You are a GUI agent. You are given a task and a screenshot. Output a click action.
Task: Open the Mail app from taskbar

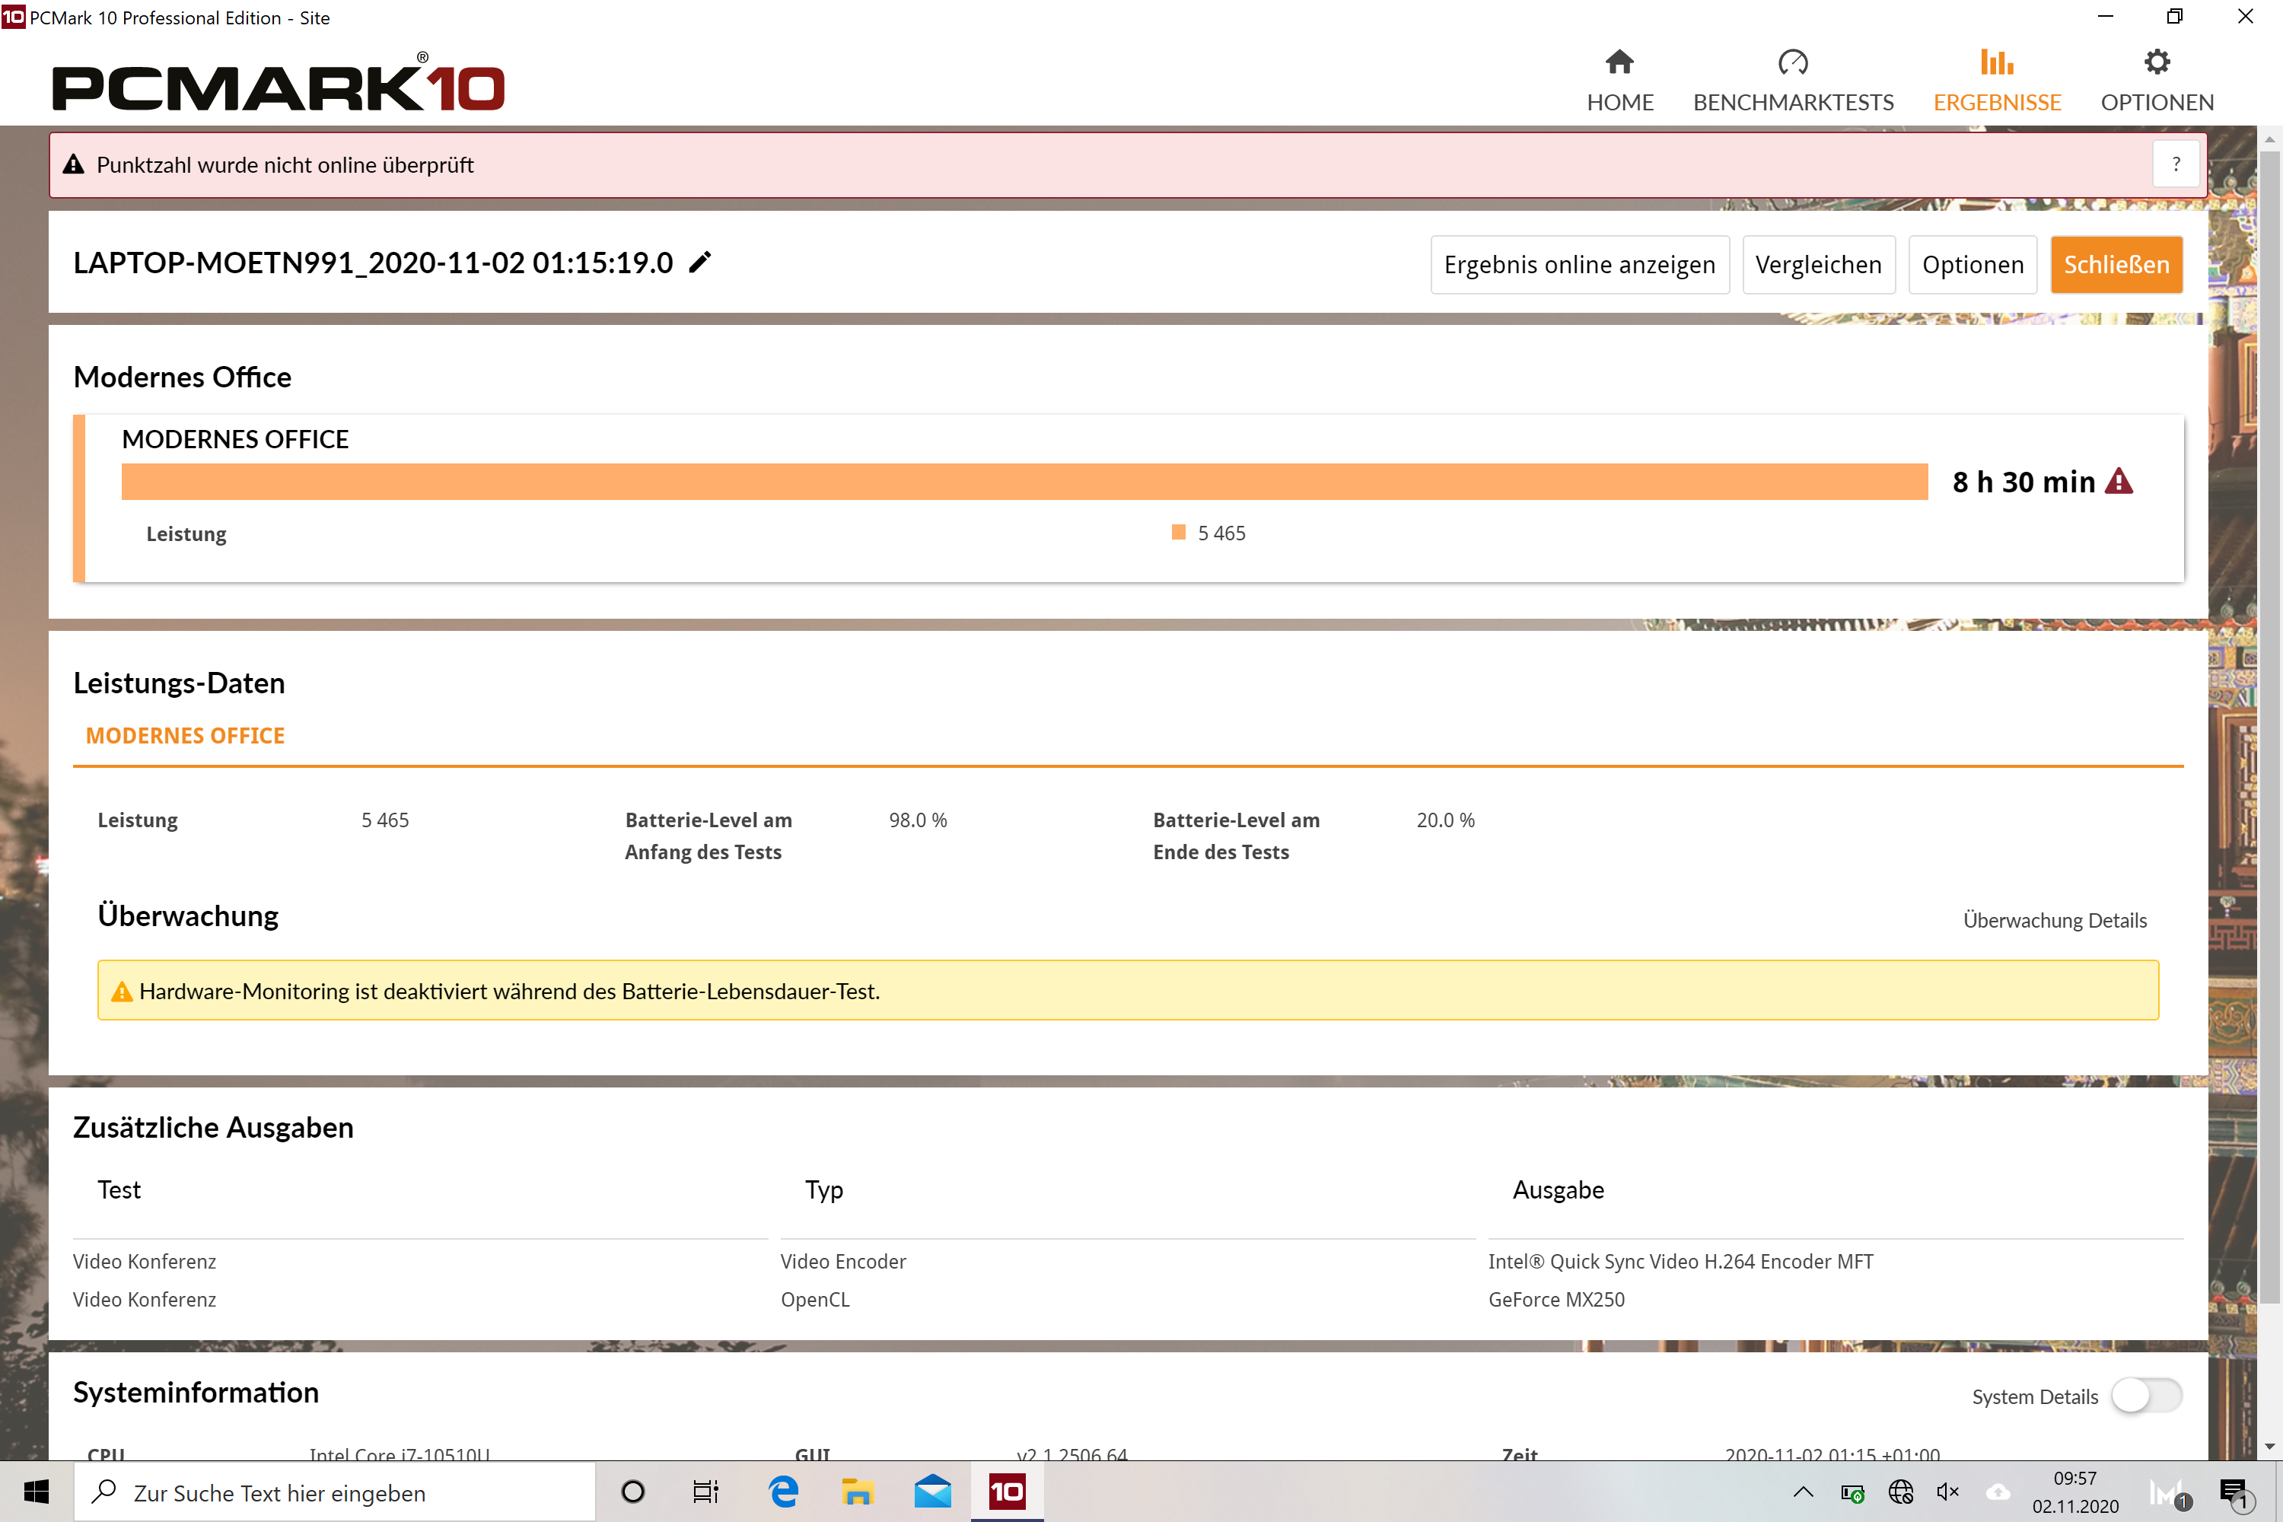tap(931, 1492)
